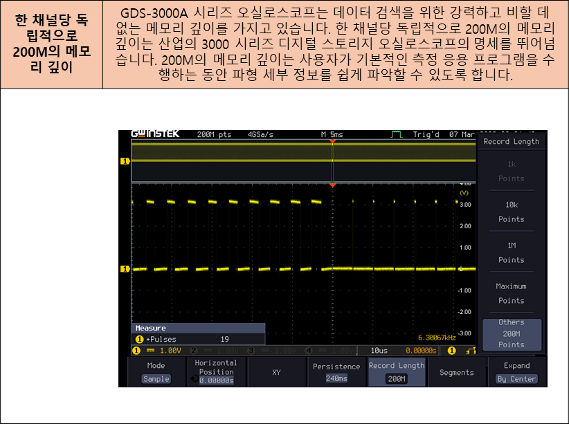Select the dimmed channel 3 indicator
Viewport: 569px width, 424px height.
click(x=272, y=351)
